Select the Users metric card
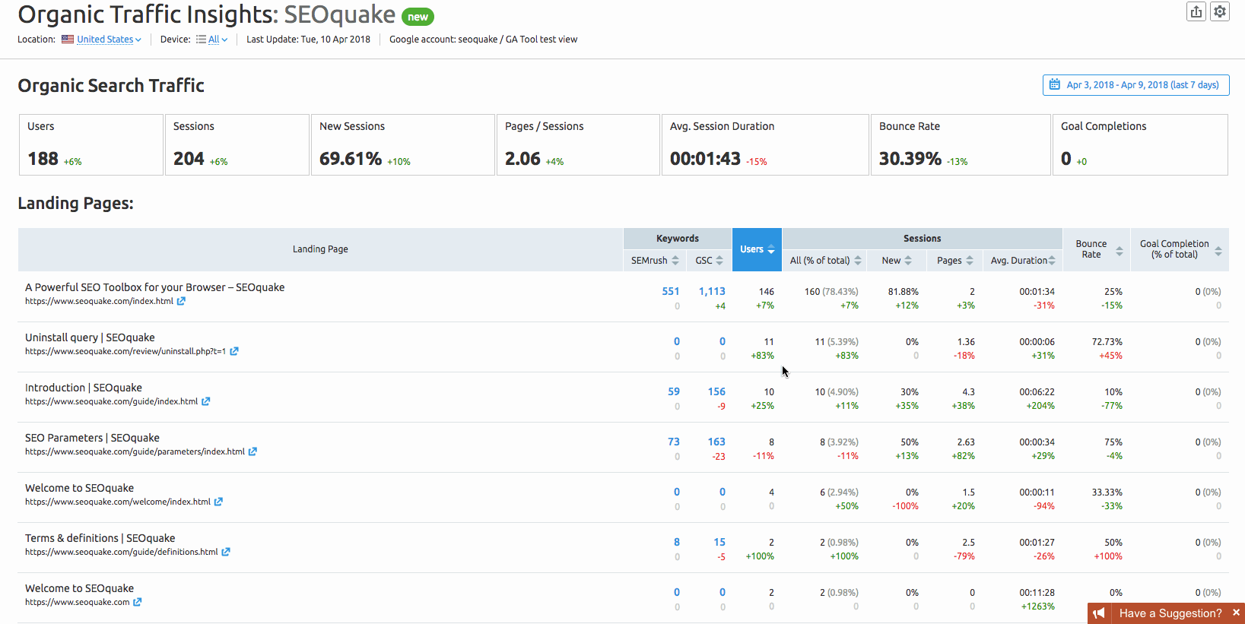Viewport: 1245px width, 624px height. pos(91,144)
